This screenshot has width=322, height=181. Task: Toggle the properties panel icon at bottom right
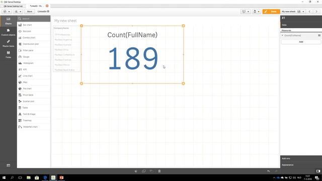click(318, 171)
